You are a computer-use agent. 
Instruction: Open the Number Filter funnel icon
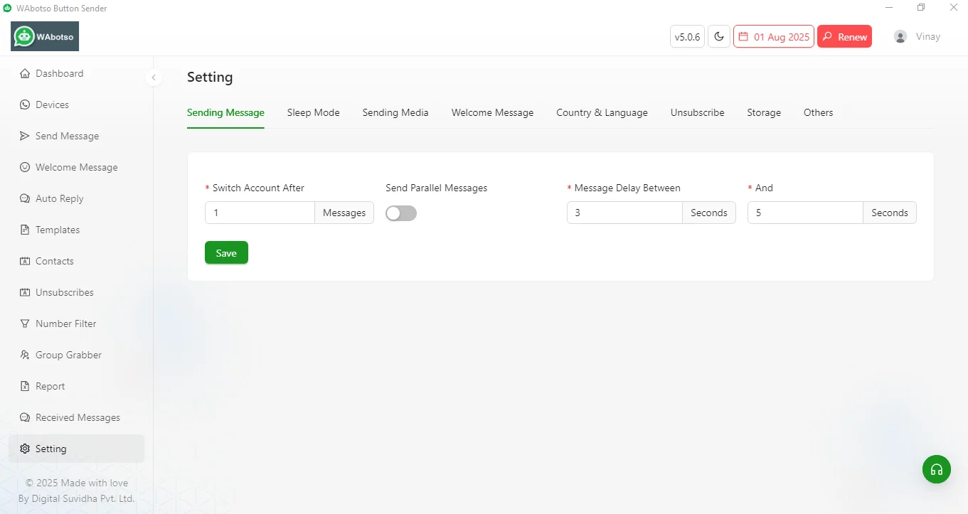[25, 323]
